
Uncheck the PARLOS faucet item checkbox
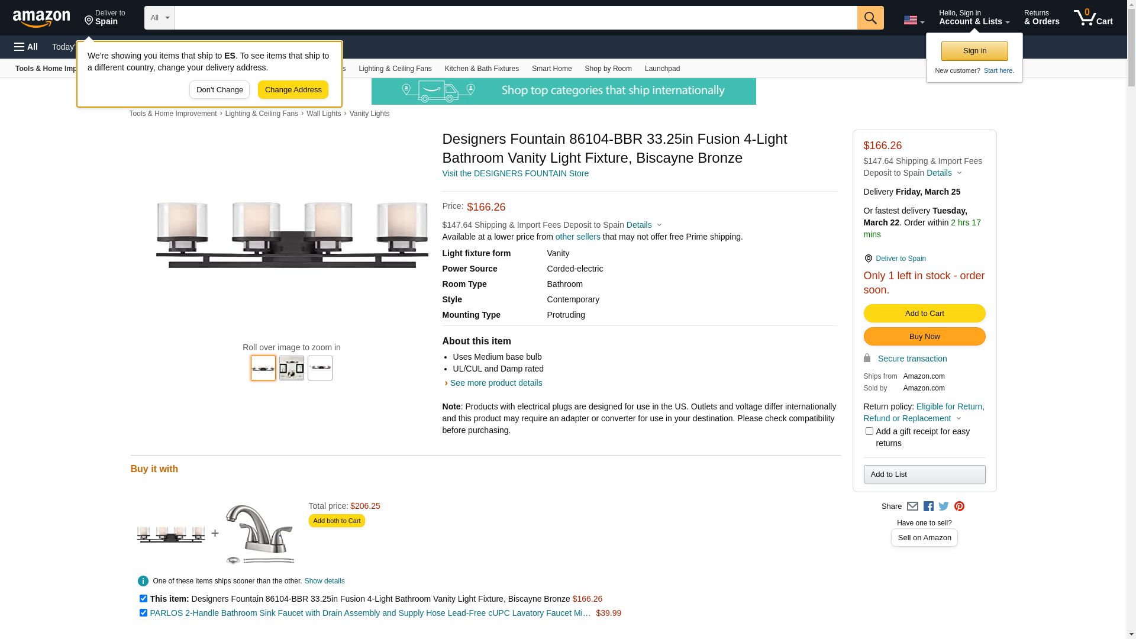pyautogui.click(x=143, y=613)
